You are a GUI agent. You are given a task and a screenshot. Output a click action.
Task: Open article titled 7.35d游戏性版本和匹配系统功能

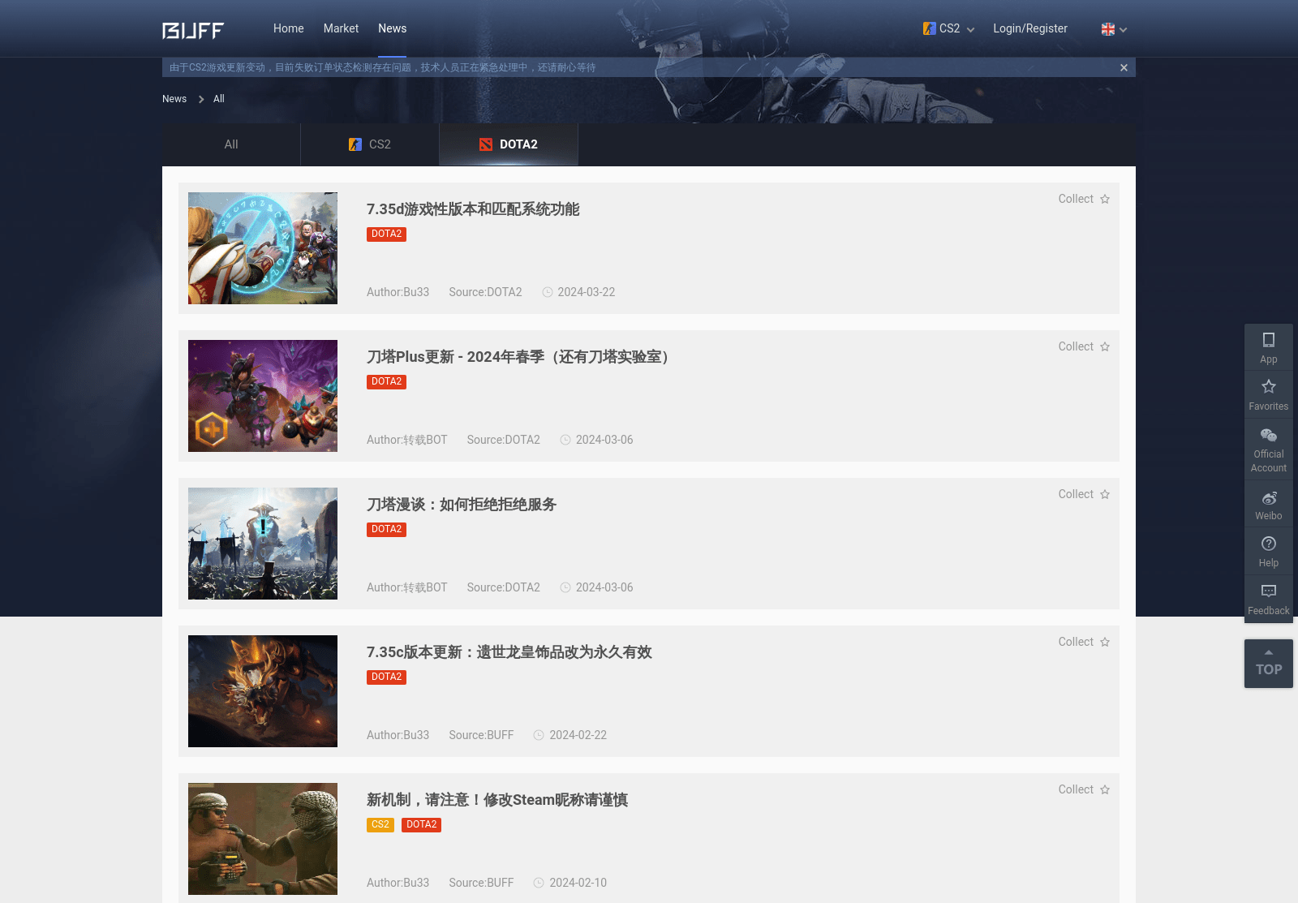tap(473, 209)
